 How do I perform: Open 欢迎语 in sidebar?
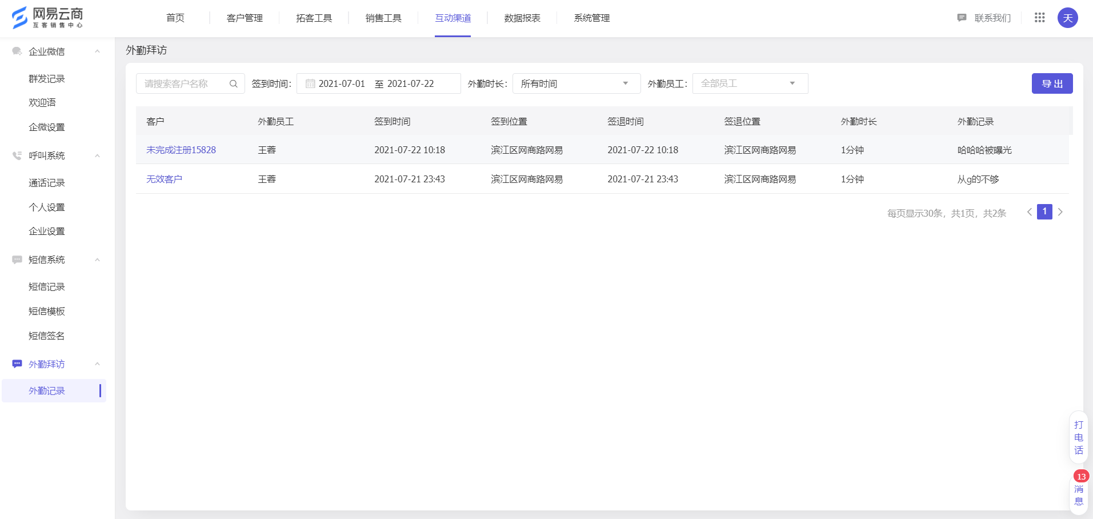[42, 102]
